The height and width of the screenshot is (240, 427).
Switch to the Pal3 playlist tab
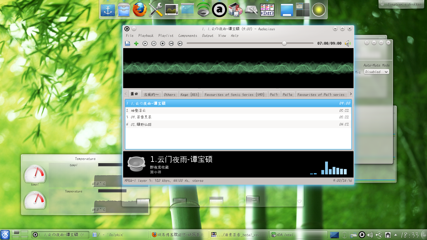(274, 94)
